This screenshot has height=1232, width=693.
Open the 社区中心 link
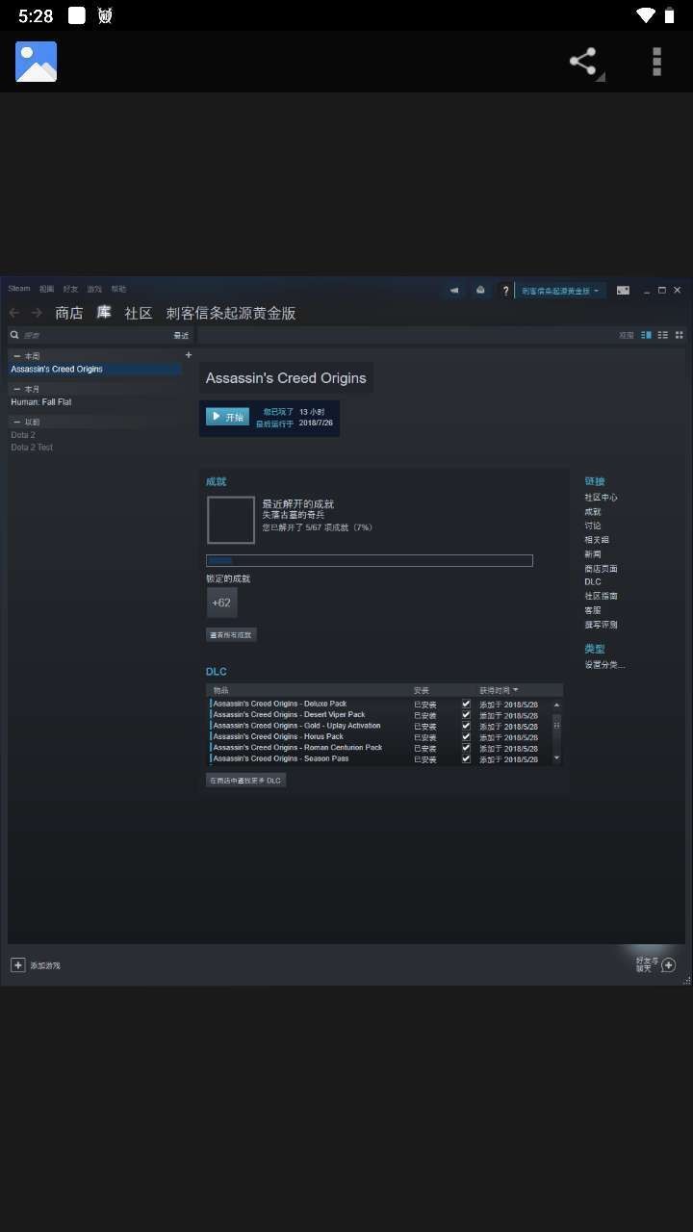coord(601,498)
